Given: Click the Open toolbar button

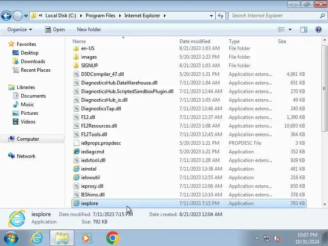Looking at the screenshot, I should 55,30.
